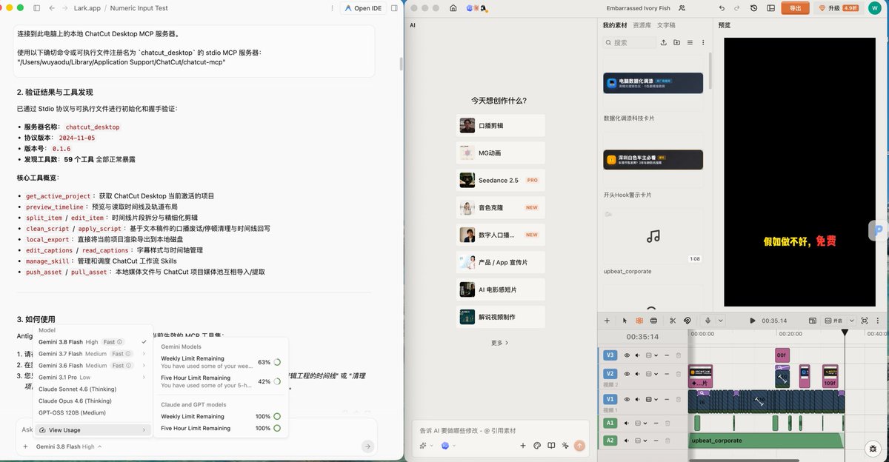Hide the V3 track
This screenshot has height=462, width=889.
pyautogui.click(x=627, y=355)
